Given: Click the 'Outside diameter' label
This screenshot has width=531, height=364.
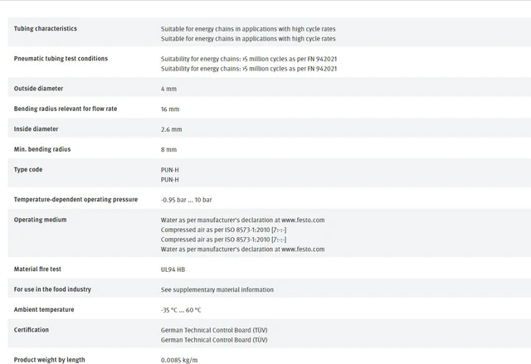Looking at the screenshot, I should click(38, 89).
